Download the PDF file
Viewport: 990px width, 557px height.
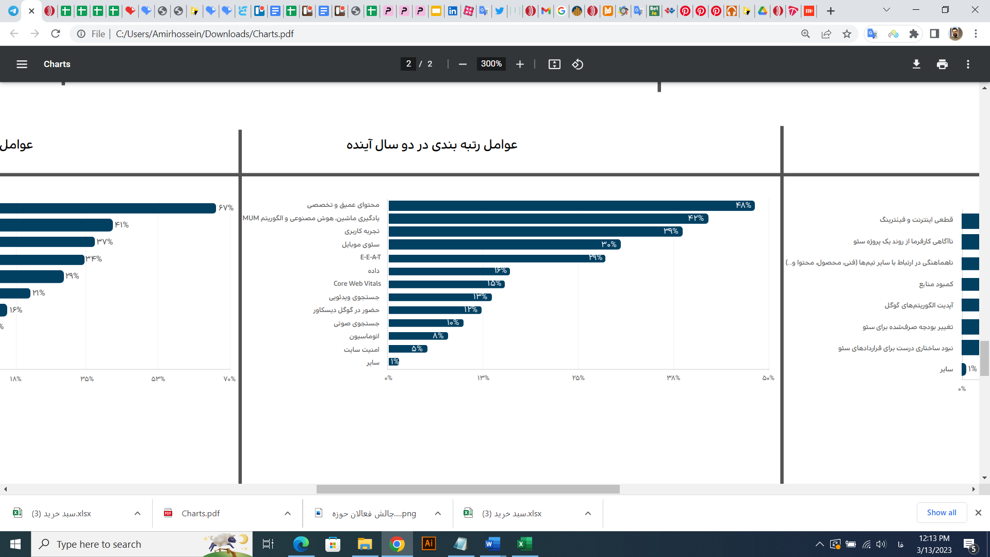(x=917, y=64)
